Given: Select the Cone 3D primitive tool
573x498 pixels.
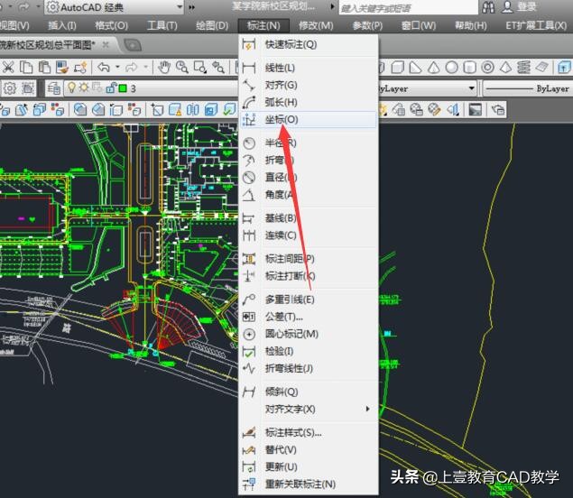Looking at the screenshot, I should point(433,68).
